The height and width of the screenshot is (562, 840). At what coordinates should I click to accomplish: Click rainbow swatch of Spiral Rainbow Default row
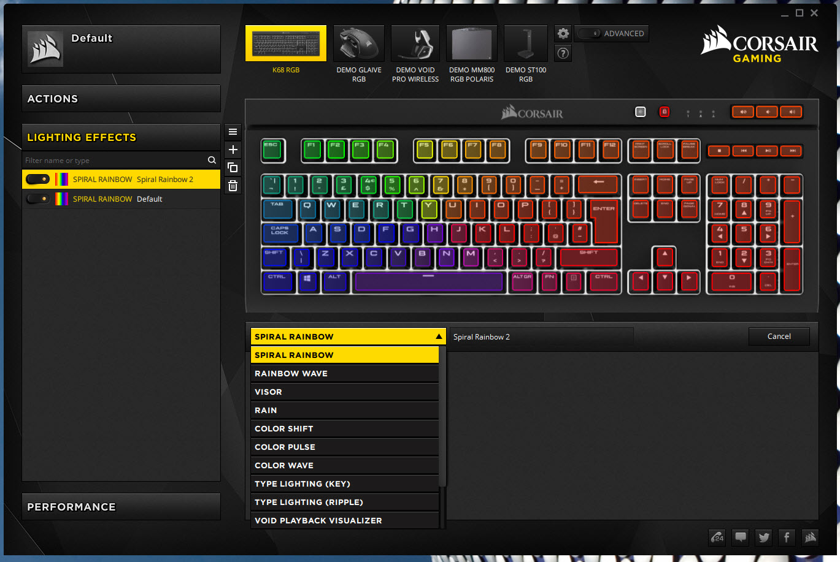coord(61,199)
